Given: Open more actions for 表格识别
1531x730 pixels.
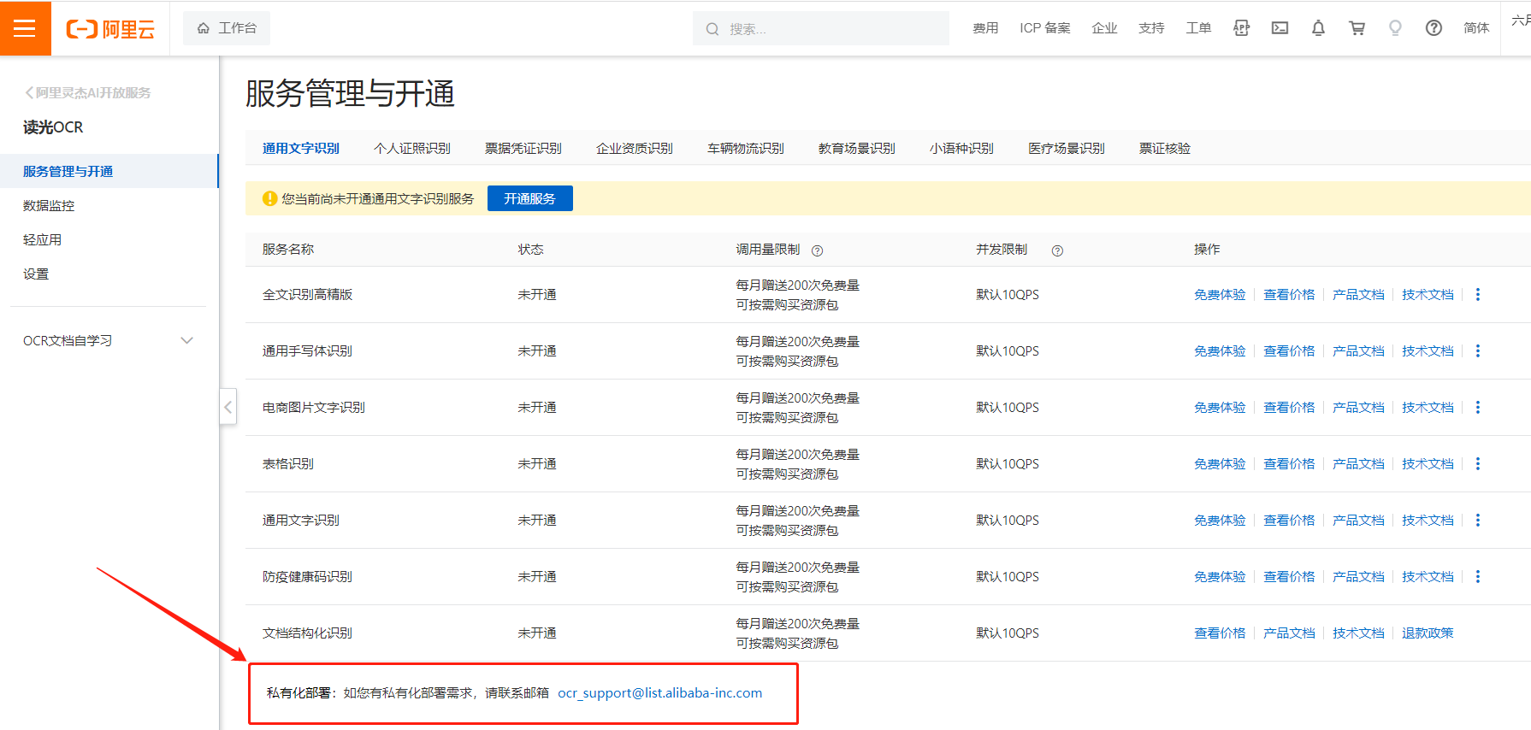Looking at the screenshot, I should point(1477,463).
